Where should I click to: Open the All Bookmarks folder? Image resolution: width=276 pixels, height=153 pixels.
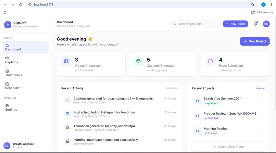pos(262,13)
